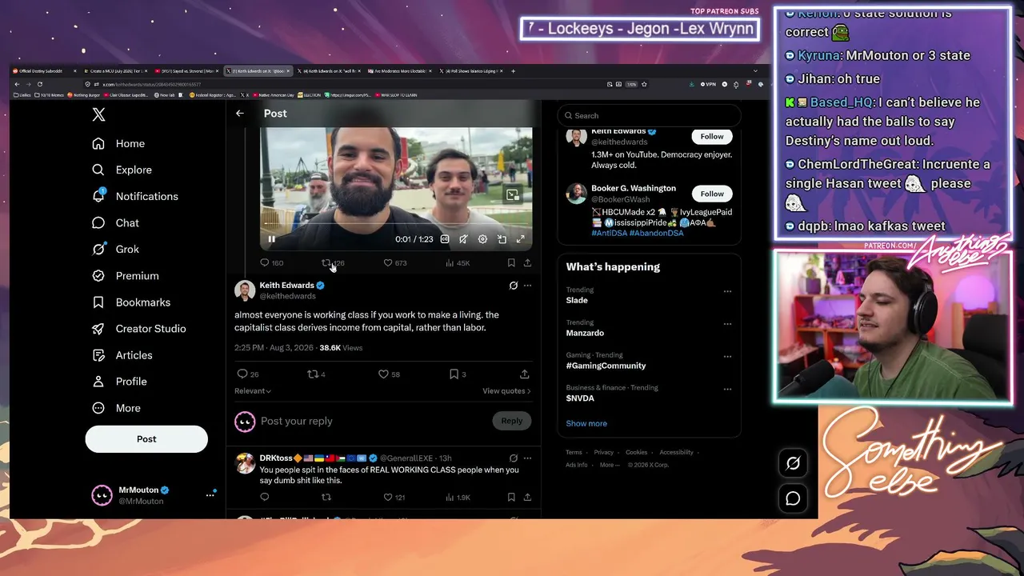
Task: Bookmark this page with the star icon
Action: coord(644,84)
